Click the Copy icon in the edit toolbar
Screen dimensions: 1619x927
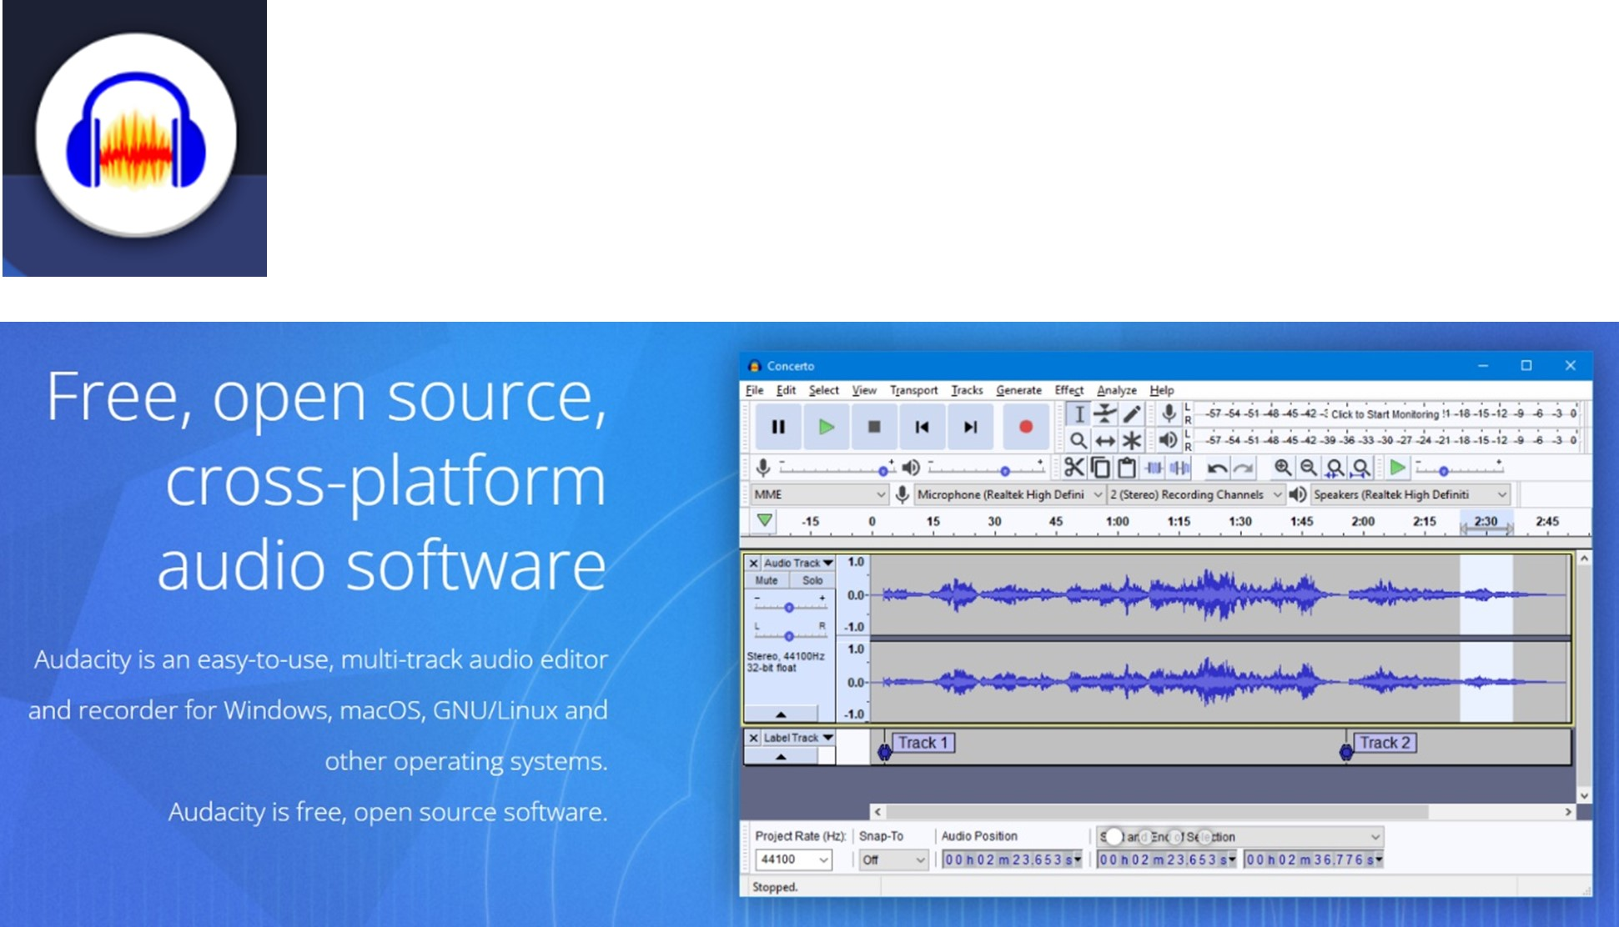1101,468
